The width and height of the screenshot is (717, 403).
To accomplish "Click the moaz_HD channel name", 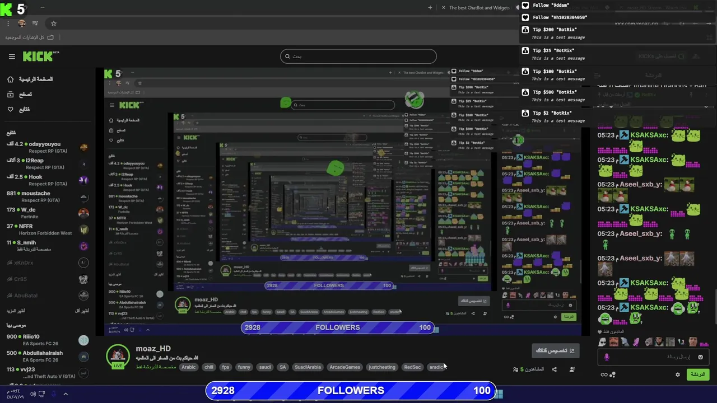I will pos(153,348).
